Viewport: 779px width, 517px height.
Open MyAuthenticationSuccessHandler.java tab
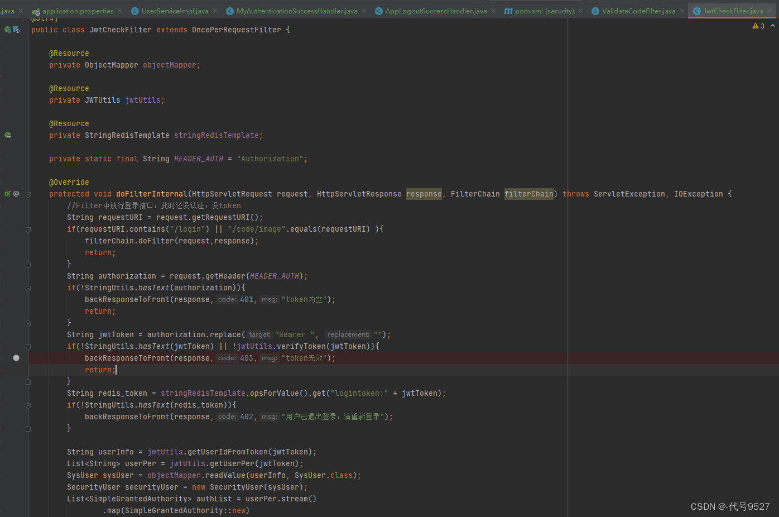click(x=297, y=11)
